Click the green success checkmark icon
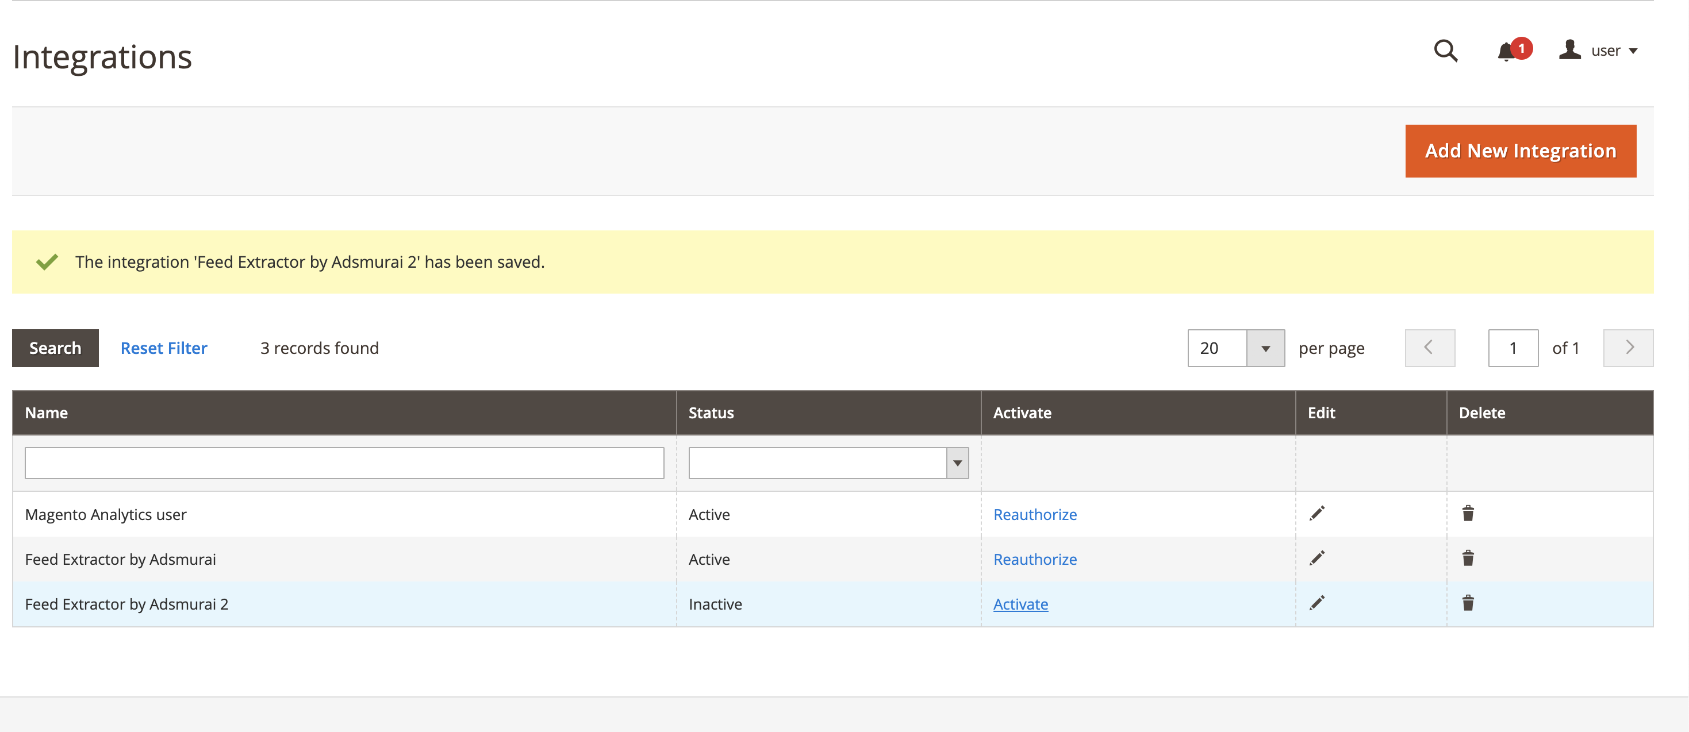1689x732 pixels. (47, 262)
